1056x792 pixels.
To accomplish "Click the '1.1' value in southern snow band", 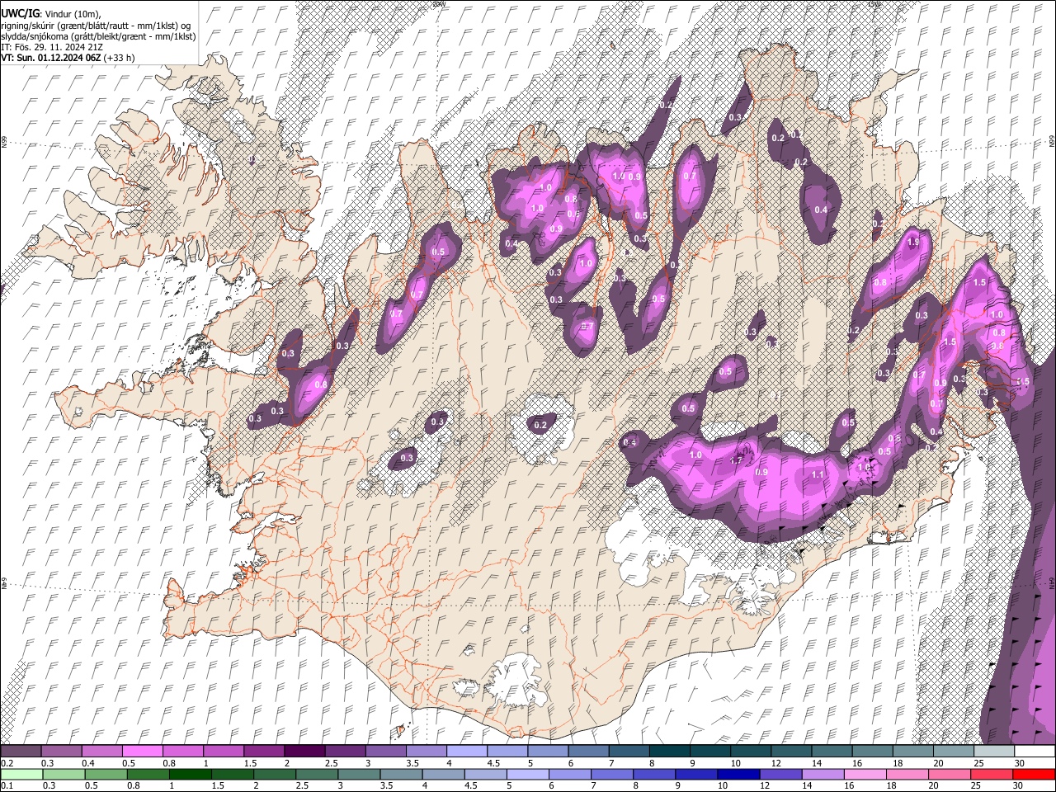I will tap(818, 474).
